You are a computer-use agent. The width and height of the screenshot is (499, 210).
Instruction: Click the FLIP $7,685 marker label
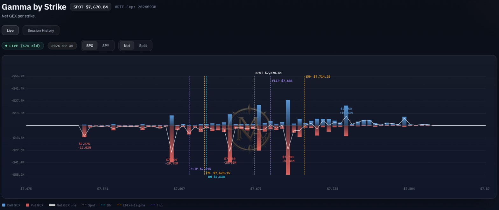pyautogui.click(x=282, y=81)
